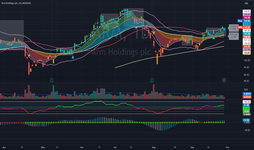Click the red 'ARM' symbol price tag
254x150 pixels.
[x=240, y=27]
